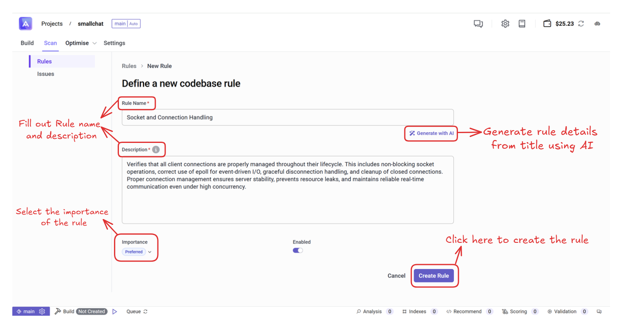Click the Description info icon
Image resolution: width=622 pixels, height=328 pixels.
(x=156, y=149)
